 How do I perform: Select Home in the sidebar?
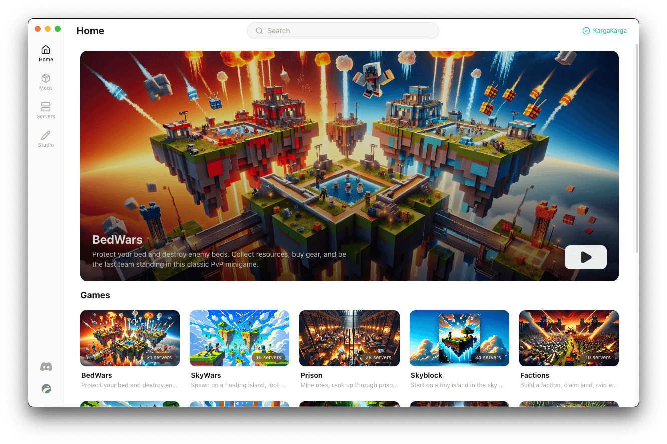point(46,53)
